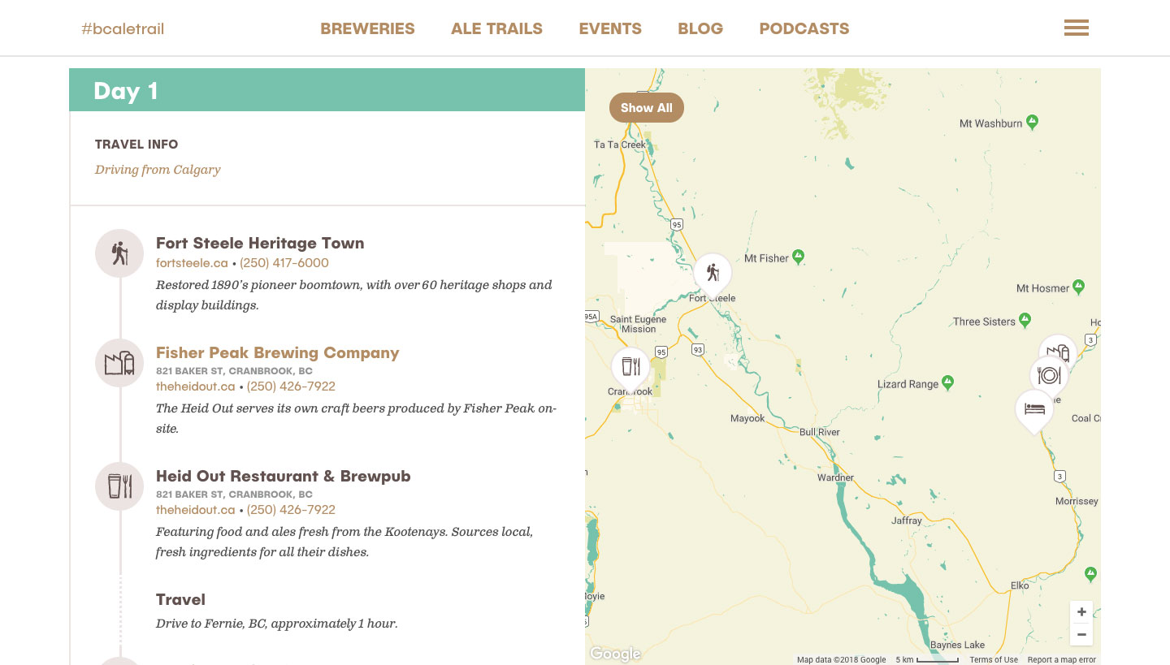
Task: Click the beer and fork icon beside Heid Out
Action: [119, 486]
